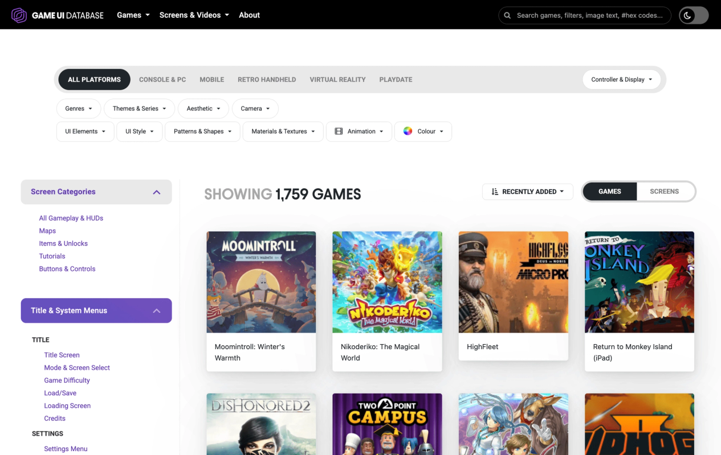Toggle dark mode switch
The image size is (721, 455).
coord(694,15)
